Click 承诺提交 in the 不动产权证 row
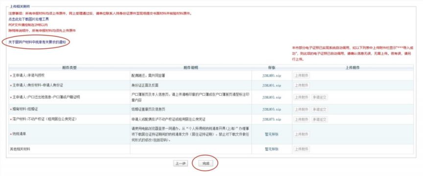Screen dimensions: 423x176 [x=320, y=119]
